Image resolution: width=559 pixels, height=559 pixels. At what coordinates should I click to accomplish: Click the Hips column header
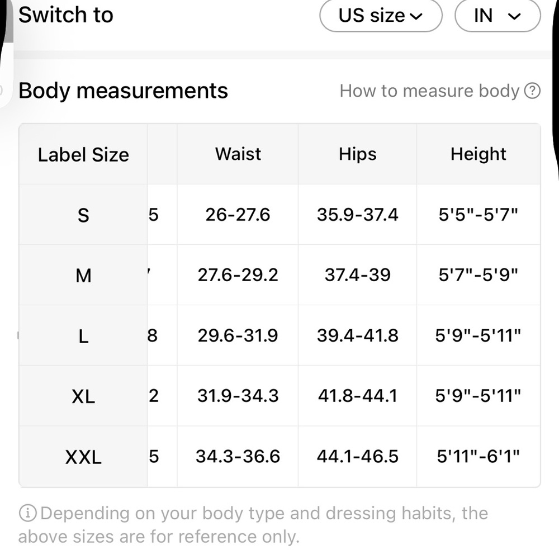pos(358,154)
